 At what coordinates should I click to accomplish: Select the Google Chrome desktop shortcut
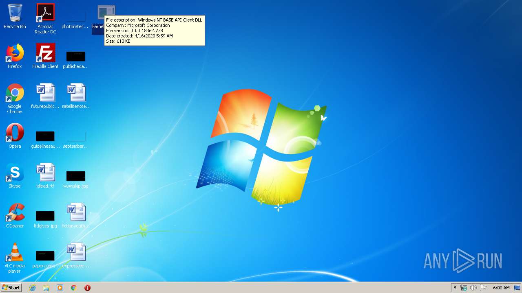[15, 99]
